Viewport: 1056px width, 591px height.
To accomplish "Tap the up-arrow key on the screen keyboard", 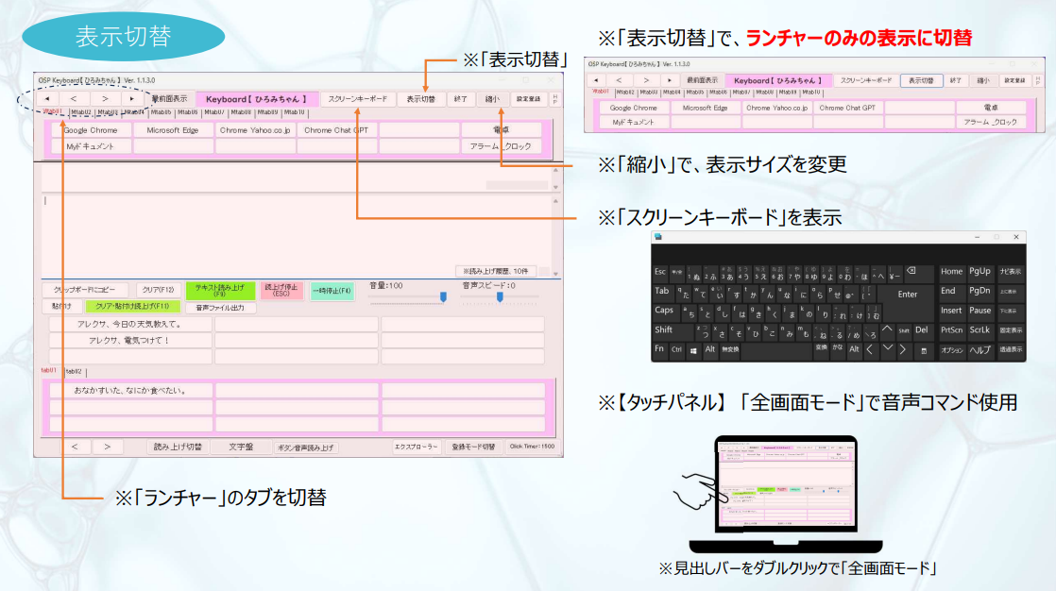I will coord(887,330).
